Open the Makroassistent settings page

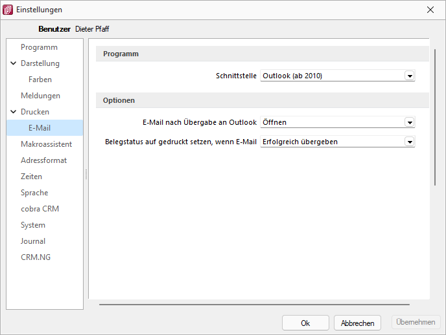(47, 144)
